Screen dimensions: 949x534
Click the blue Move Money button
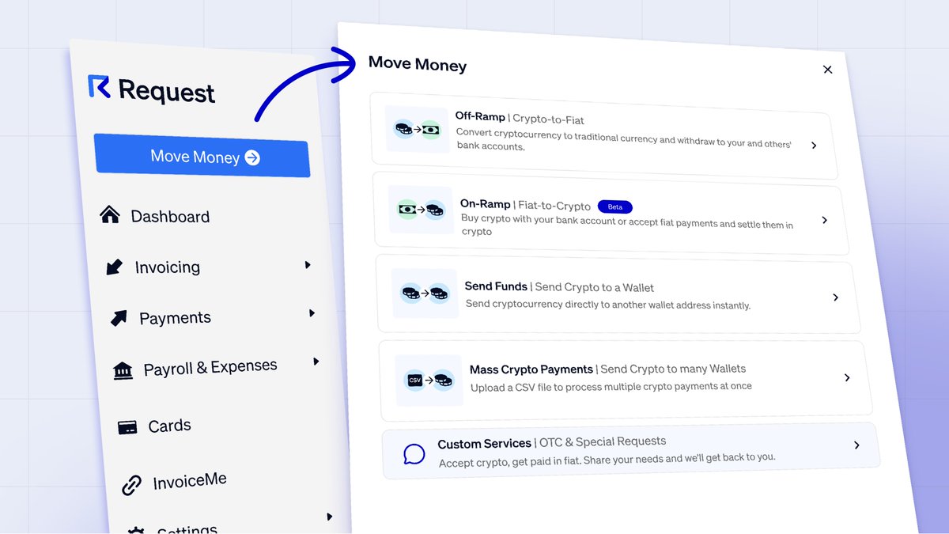pyautogui.click(x=202, y=155)
